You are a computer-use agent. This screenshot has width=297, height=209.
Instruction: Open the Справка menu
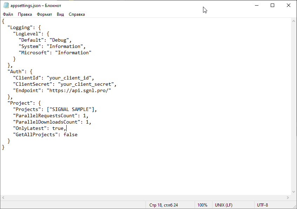tap(76, 14)
